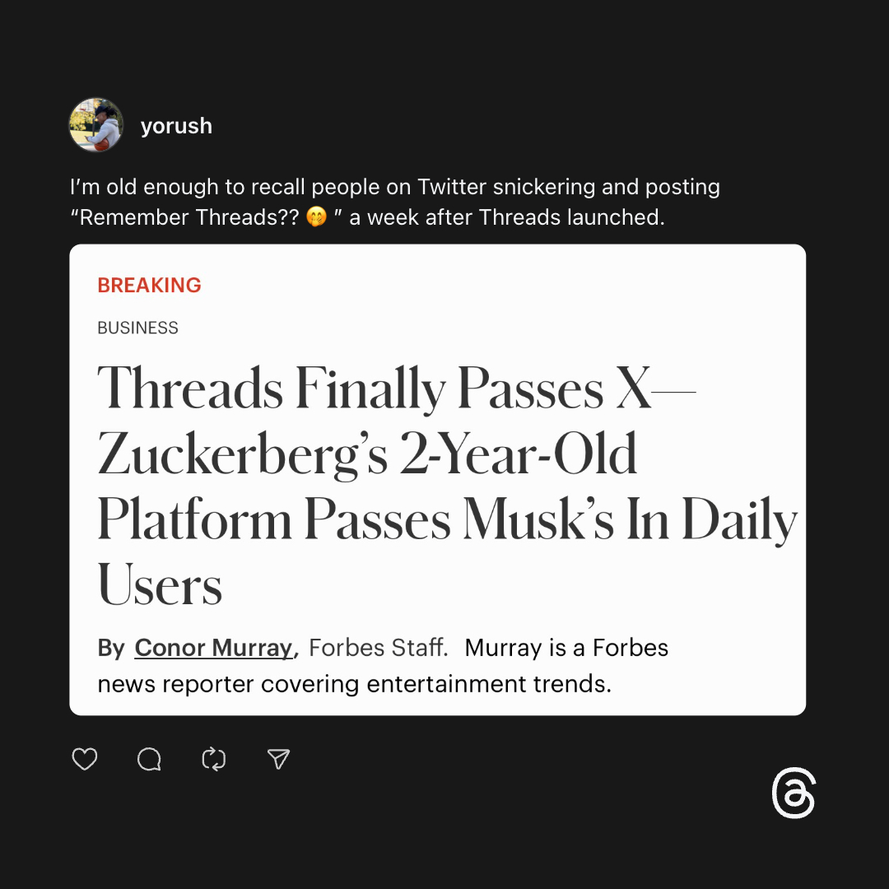Like the post with the heart icon

pos(85,759)
